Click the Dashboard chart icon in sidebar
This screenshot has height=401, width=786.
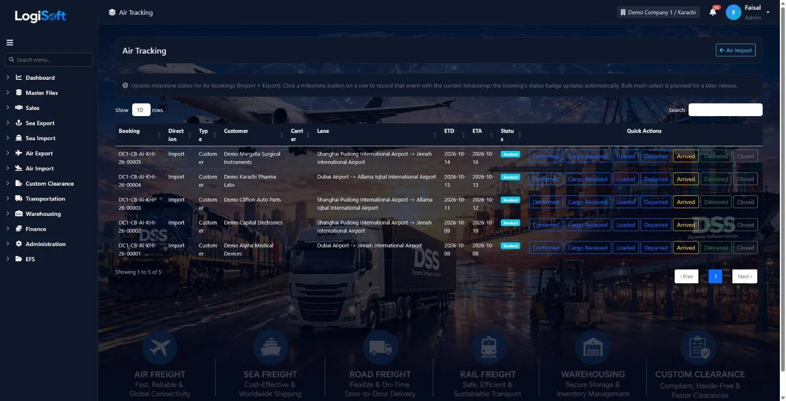click(19, 78)
